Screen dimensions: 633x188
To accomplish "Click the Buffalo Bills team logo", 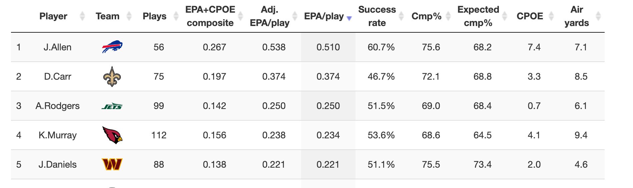I will point(112,47).
